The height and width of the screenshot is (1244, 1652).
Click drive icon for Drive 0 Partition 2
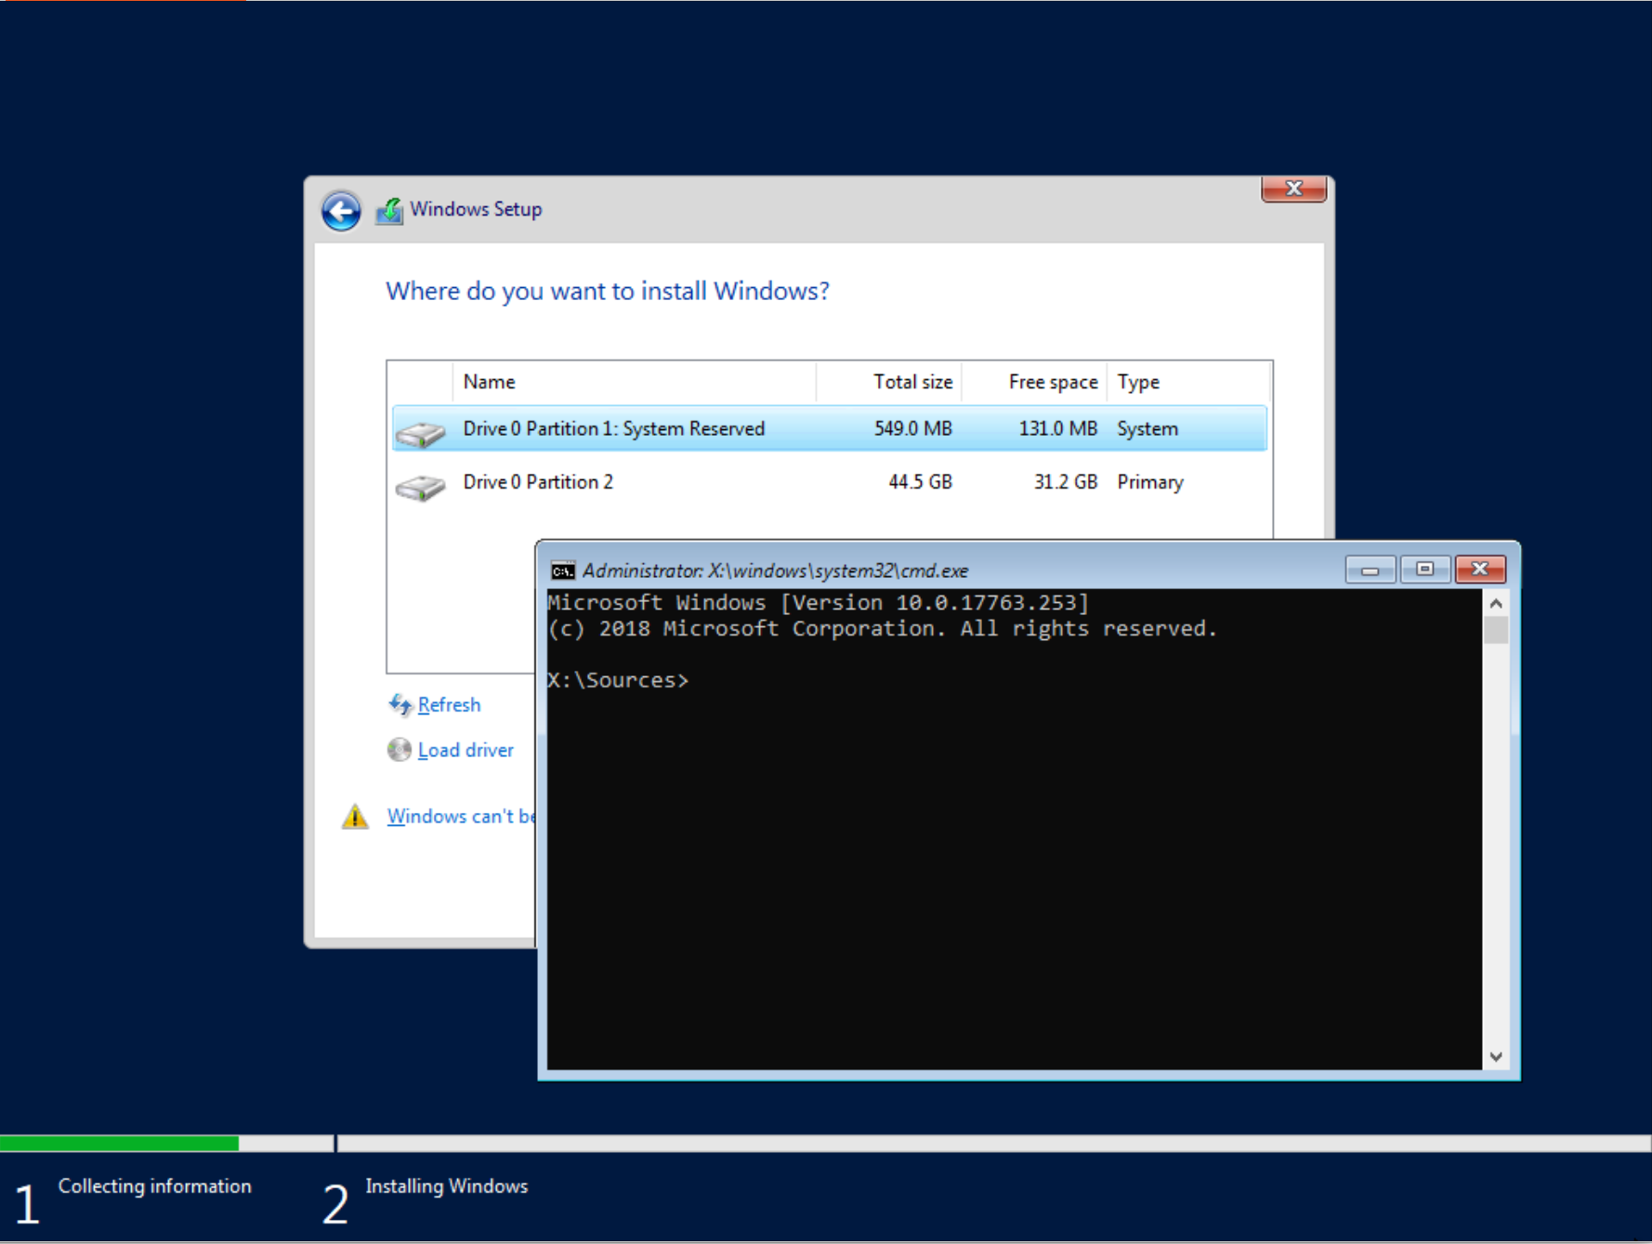pyautogui.click(x=420, y=486)
